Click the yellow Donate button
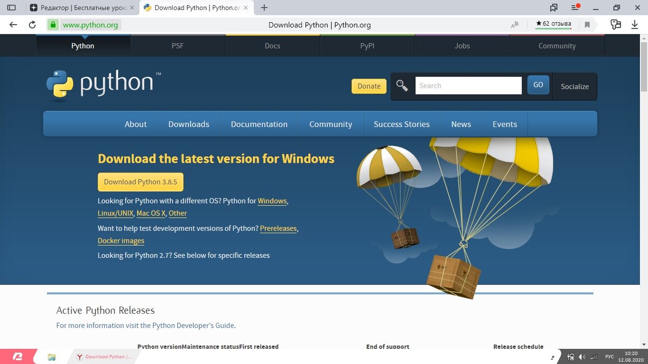 click(369, 86)
